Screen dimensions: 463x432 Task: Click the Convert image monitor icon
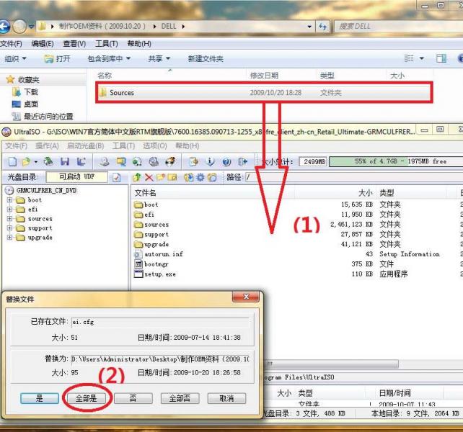[x=120, y=161]
